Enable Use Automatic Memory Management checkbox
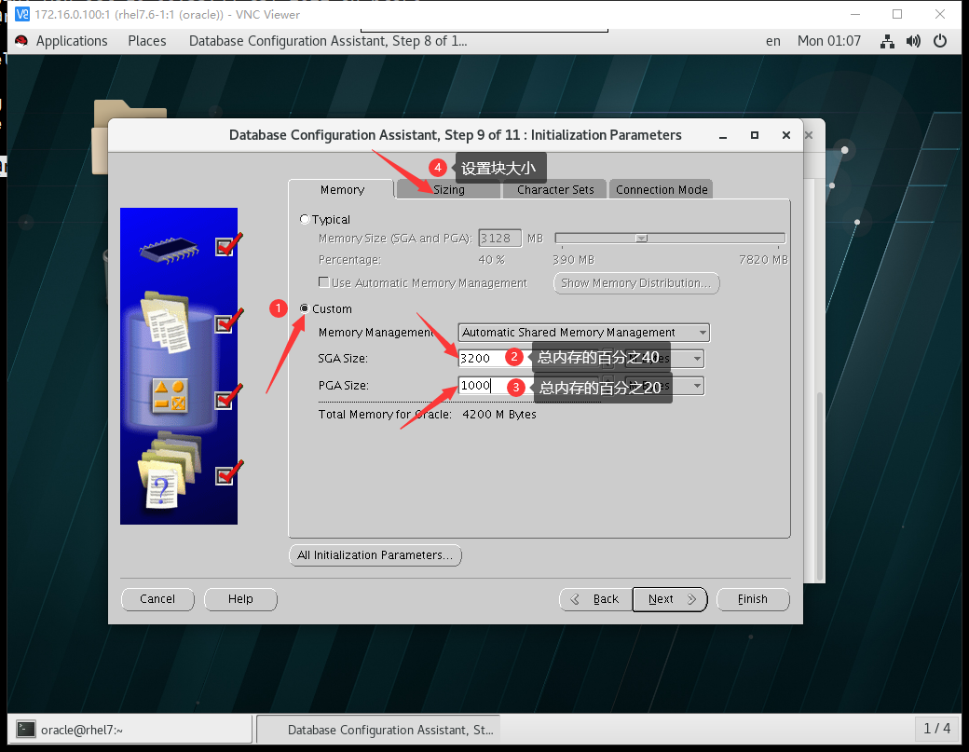Screen dimensions: 969x752 click(323, 282)
